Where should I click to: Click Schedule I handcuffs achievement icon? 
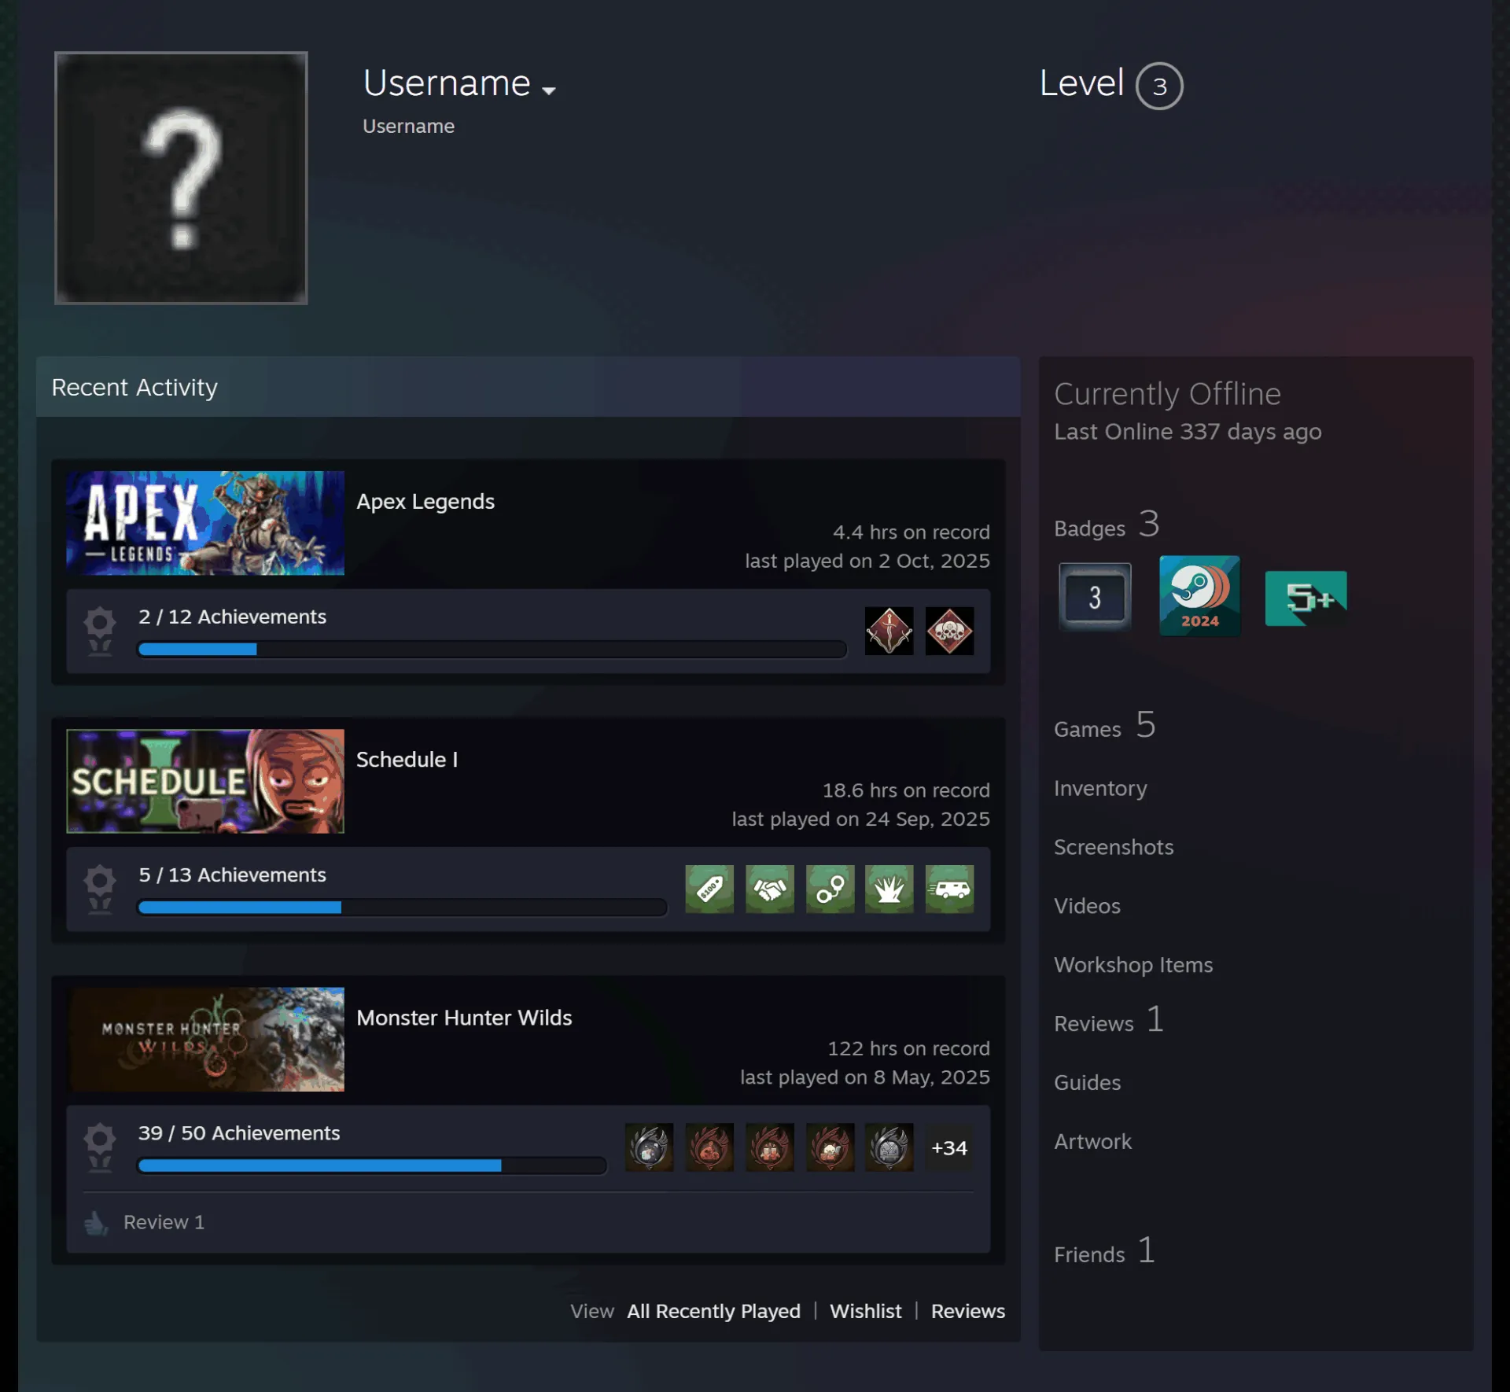pyautogui.click(x=830, y=889)
